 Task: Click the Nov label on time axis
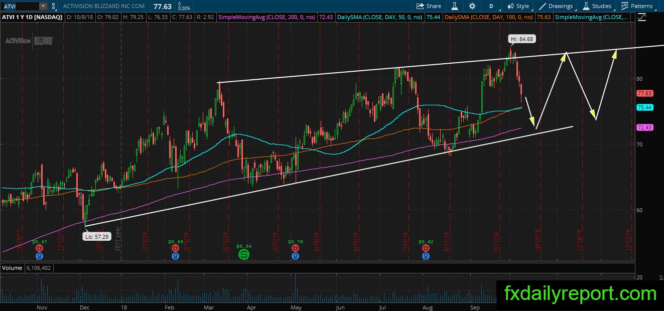tap(42, 306)
